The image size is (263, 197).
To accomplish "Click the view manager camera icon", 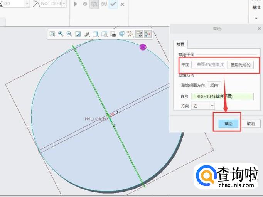I will tap(113, 34).
